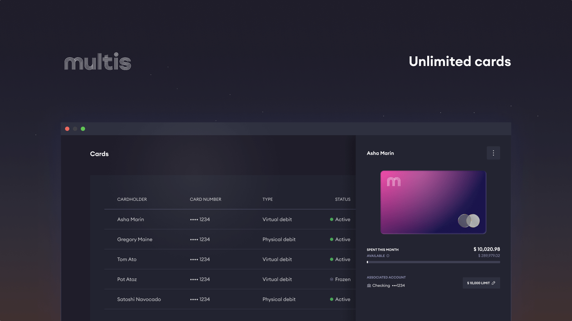
Task: Click the snowflake icon on Pot Atoz's Frozen status
Action: tap(331, 279)
